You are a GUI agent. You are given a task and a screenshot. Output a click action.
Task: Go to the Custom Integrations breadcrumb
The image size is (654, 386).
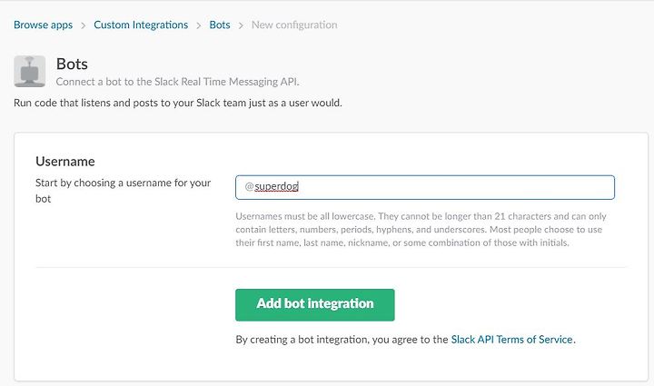click(141, 25)
